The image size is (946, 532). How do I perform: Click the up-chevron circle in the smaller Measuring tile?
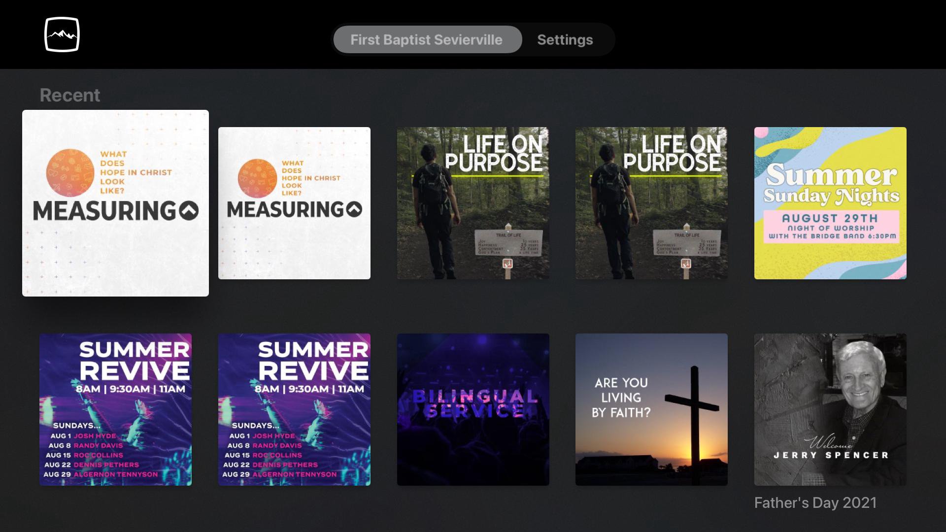pos(354,209)
